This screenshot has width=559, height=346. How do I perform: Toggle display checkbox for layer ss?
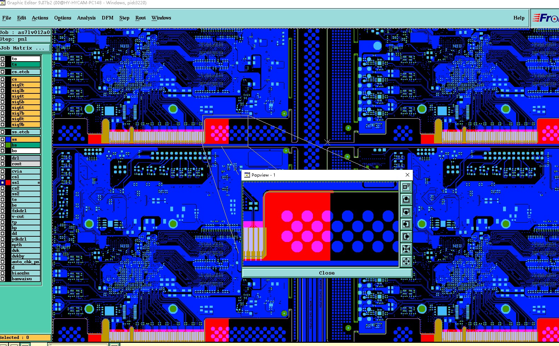pos(2,139)
